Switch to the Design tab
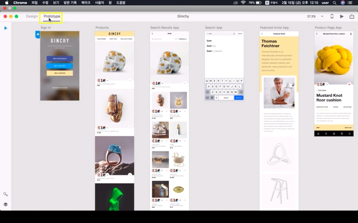Image resolution: width=358 pixels, height=223 pixels. click(32, 17)
